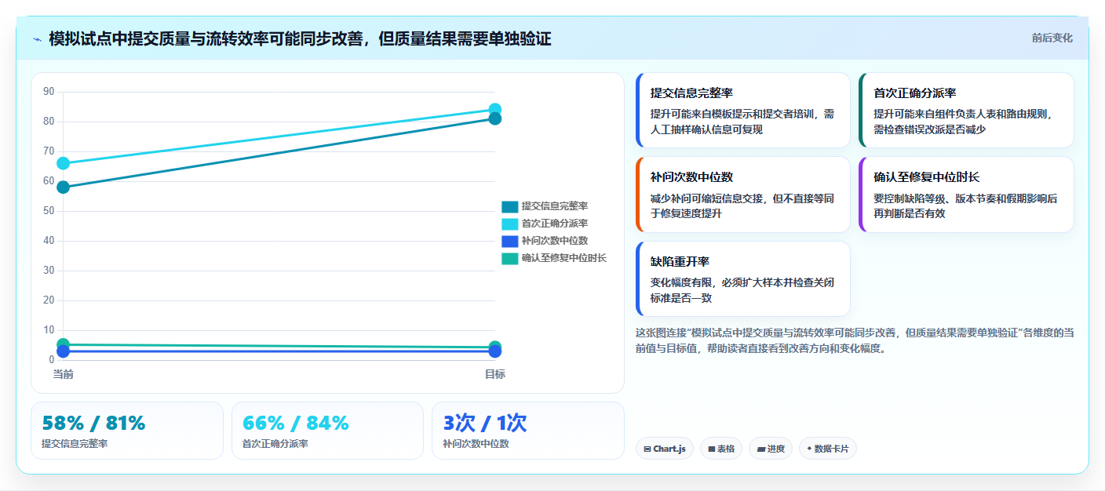Select the 提交信息完整率 data point at 目标
The height and width of the screenshot is (491, 1105).
495,118
